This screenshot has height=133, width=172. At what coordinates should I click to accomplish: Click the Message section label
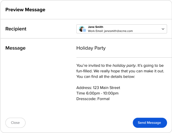[15, 48]
